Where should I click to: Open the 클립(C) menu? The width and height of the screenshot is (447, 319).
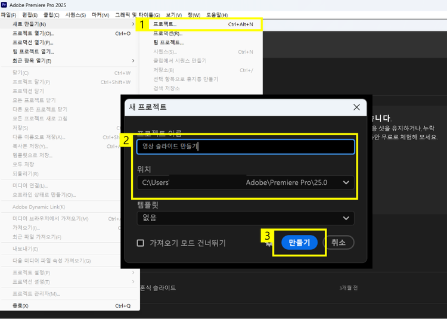(51, 15)
